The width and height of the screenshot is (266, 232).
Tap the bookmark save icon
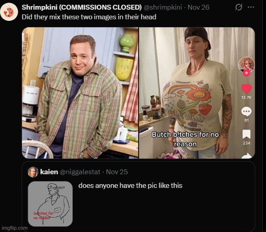[x=247, y=134]
